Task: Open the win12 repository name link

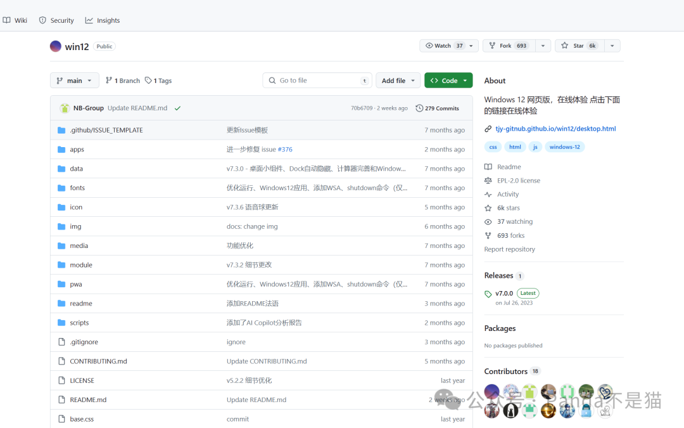Action: pos(77,47)
